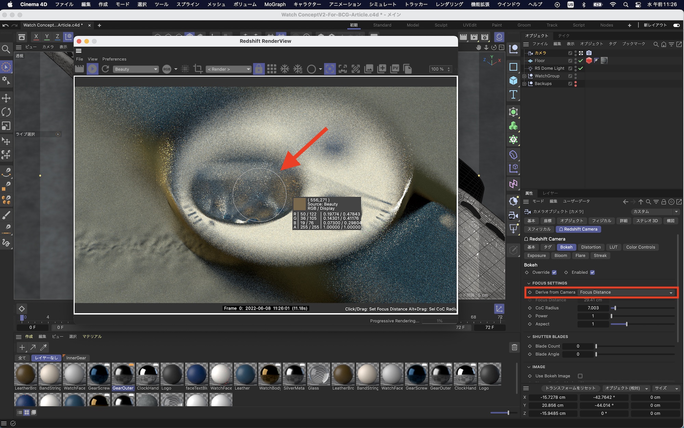Image resolution: width=684 pixels, height=428 pixels.
Task: Adjust the CoC Radius slider
Action: (615, 308)
